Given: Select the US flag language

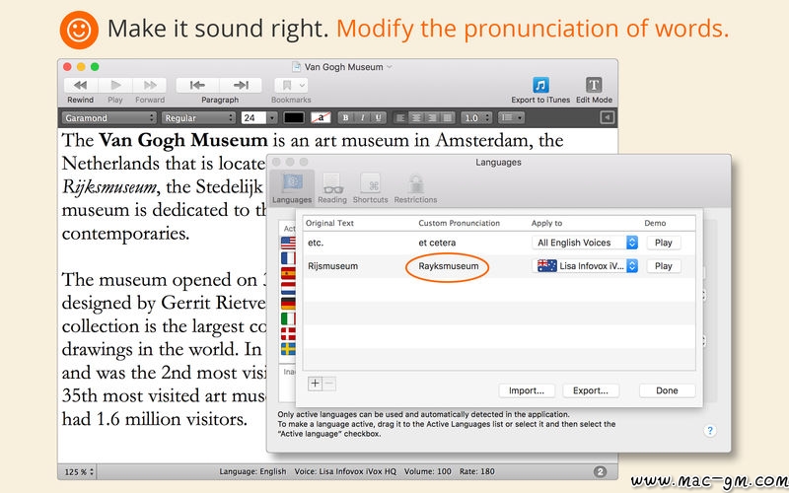Looking at the screenshot, I should (x=288, y=243).
